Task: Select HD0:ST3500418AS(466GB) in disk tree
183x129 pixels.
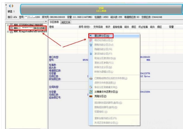Action: click(28, 25)
